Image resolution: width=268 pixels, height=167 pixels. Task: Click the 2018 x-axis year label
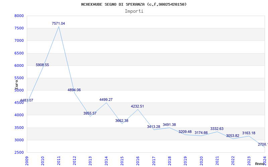coord(170,161)
